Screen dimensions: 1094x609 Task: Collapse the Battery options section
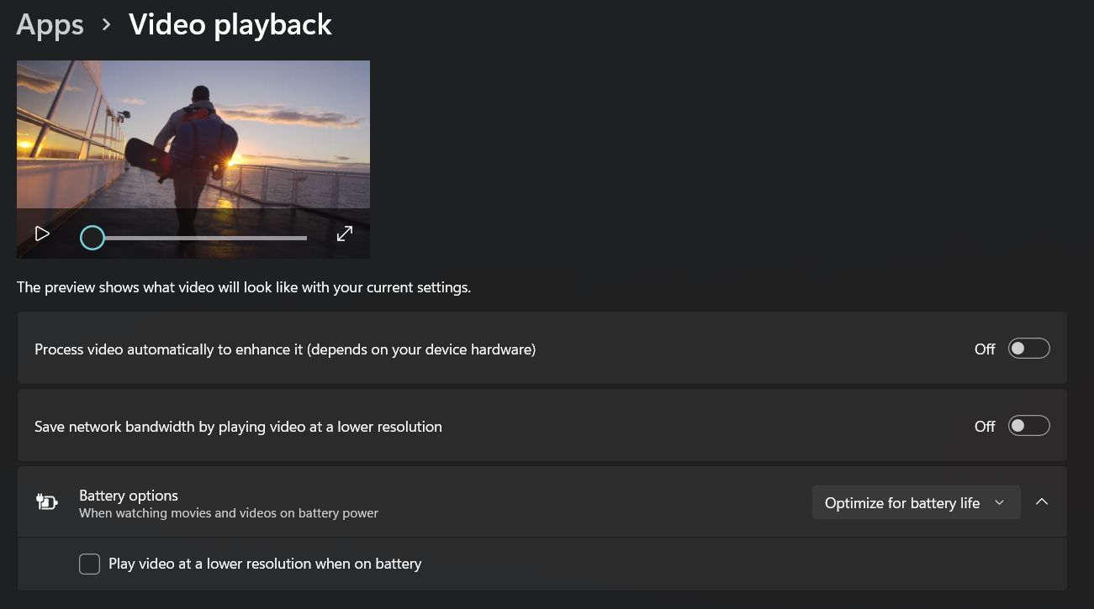click(1042, 501)
